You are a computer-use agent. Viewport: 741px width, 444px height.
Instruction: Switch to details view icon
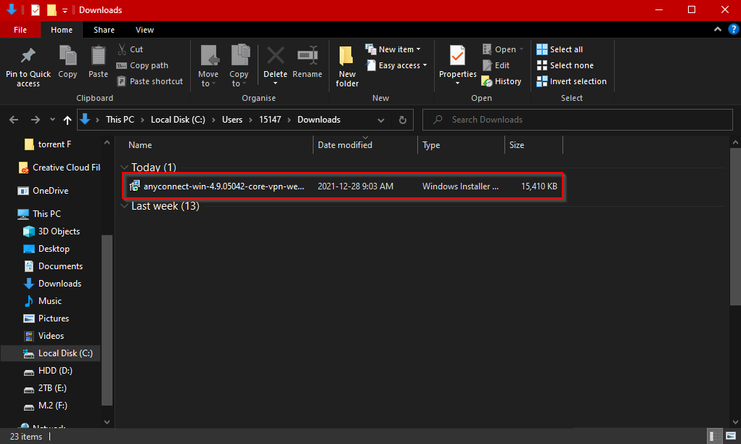[x=715, y=436]
